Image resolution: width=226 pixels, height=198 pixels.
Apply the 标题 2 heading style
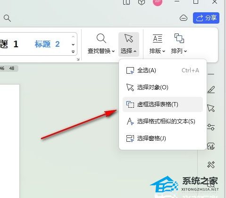click(47, 44)
